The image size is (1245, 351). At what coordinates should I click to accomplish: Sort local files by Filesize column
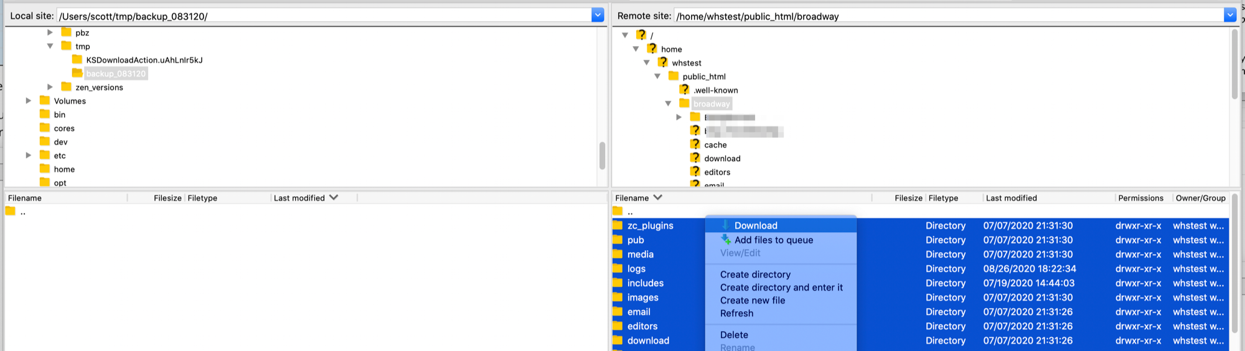pyautogui.click(x=156, y=198)
